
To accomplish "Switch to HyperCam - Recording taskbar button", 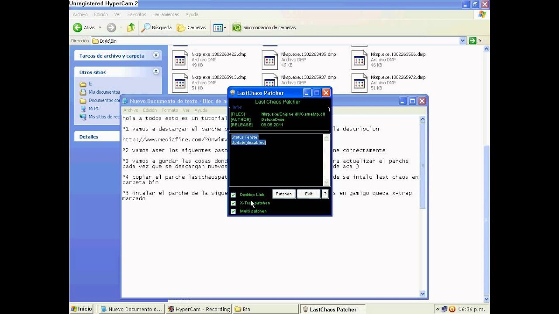I will tap(199, 309).
